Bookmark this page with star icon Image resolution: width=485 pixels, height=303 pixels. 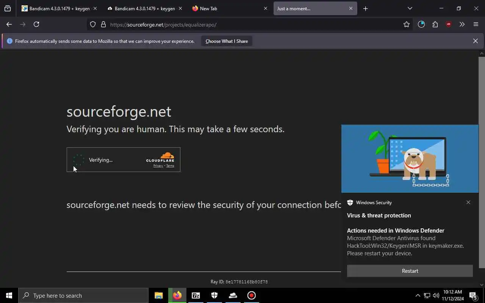tap(407, 25)
